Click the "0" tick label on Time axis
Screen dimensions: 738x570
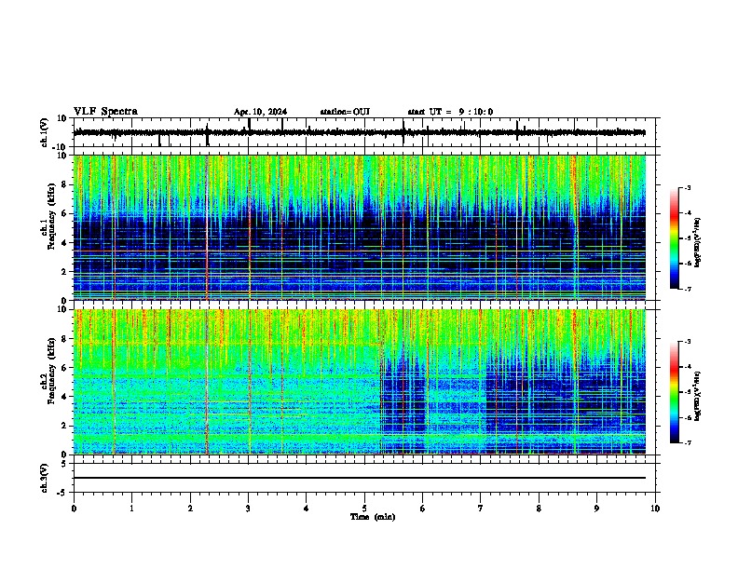[x=74, y=509]
